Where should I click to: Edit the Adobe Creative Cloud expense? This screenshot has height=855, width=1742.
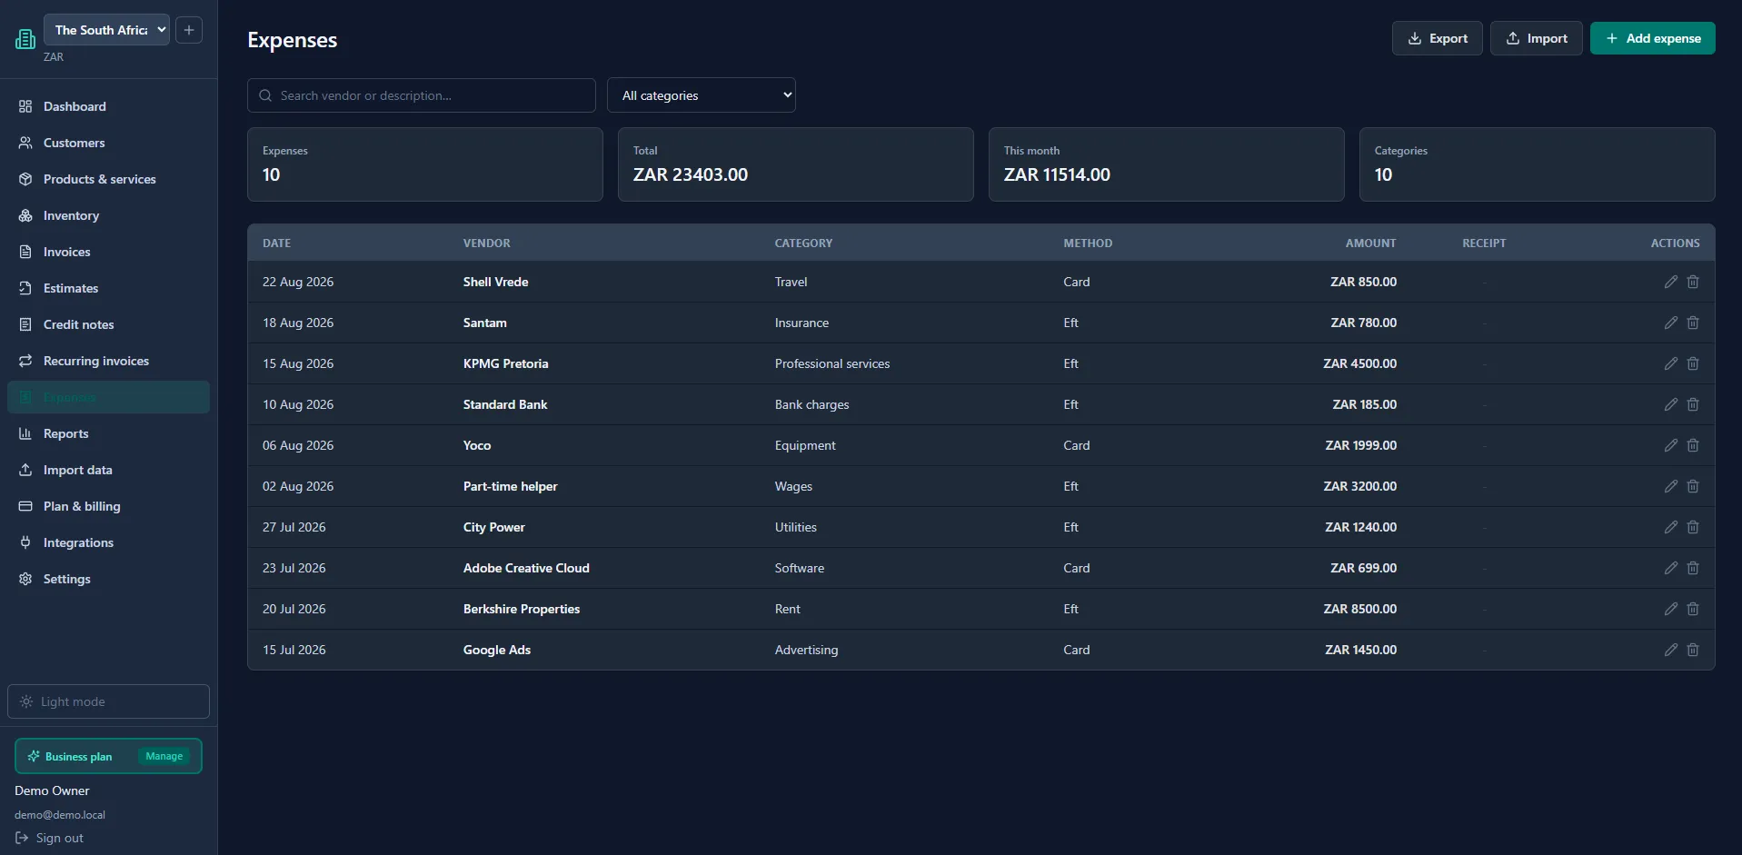click(x=1670, y=568)
